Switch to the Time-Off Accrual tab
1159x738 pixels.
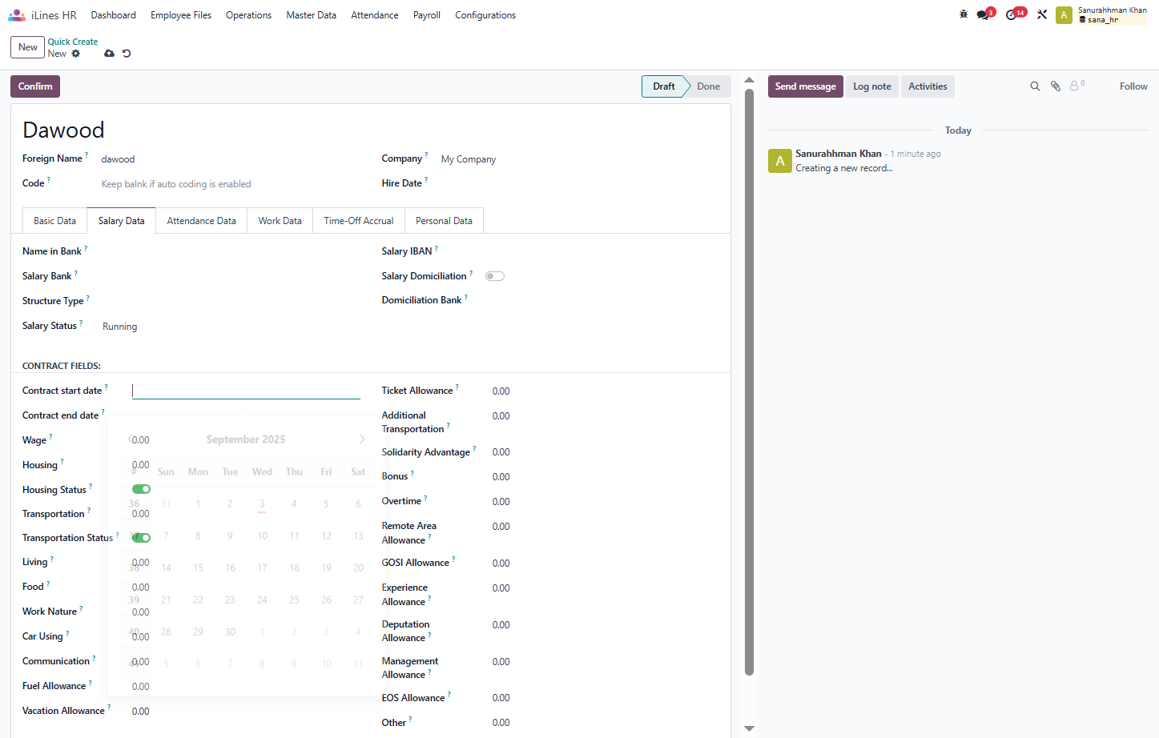point(359,221)
